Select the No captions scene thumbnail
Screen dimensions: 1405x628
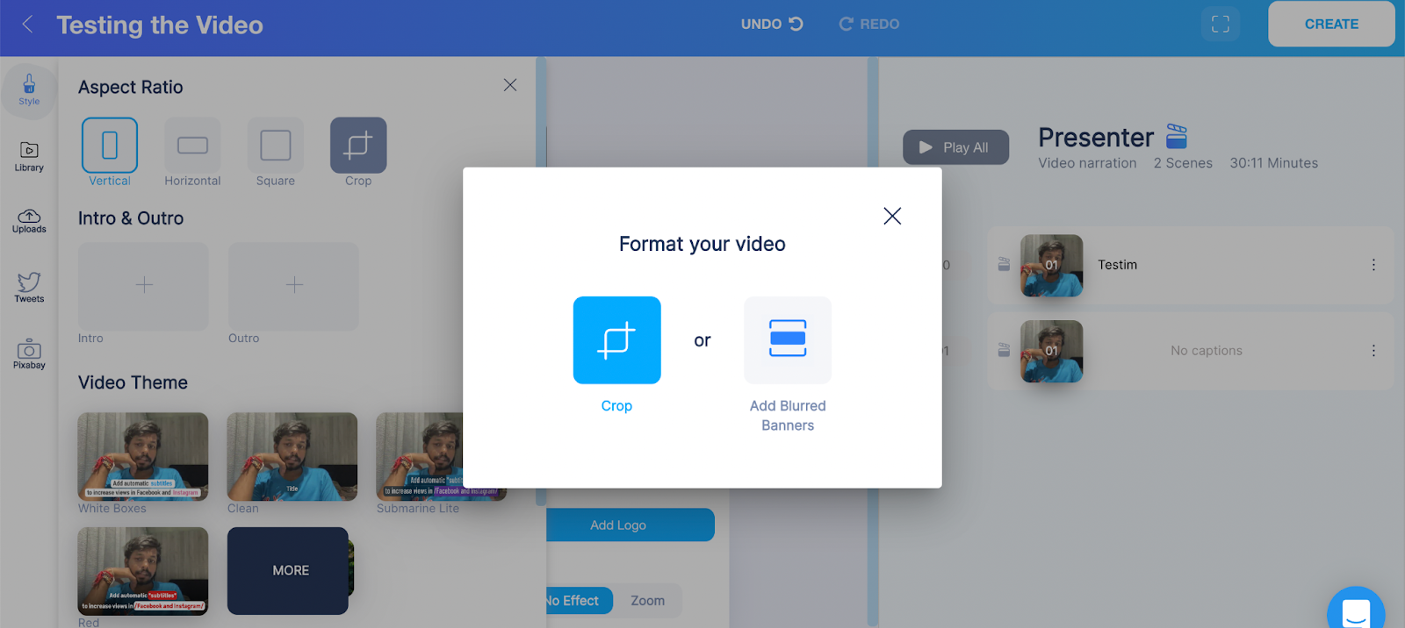1051,351
